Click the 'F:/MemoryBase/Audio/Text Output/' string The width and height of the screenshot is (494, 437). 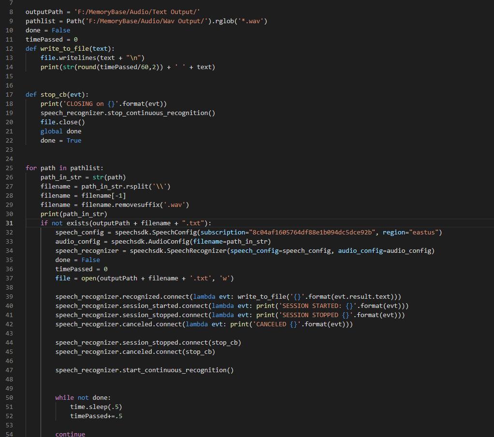click(x=137, y=12)
